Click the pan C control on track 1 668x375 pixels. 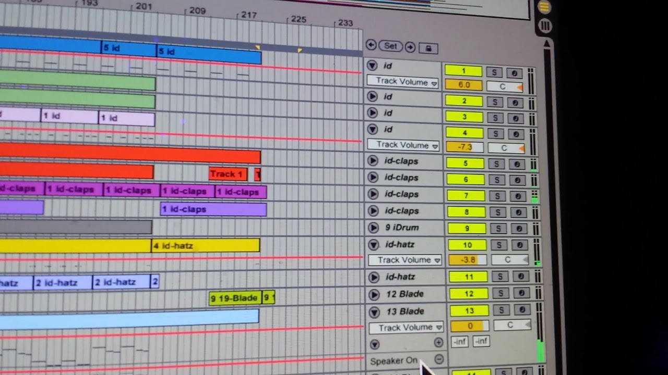(505, 87)
